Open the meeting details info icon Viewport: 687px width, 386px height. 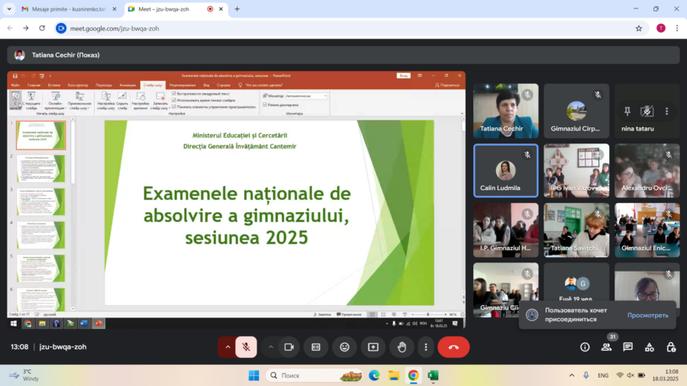[x=585, y=347]
